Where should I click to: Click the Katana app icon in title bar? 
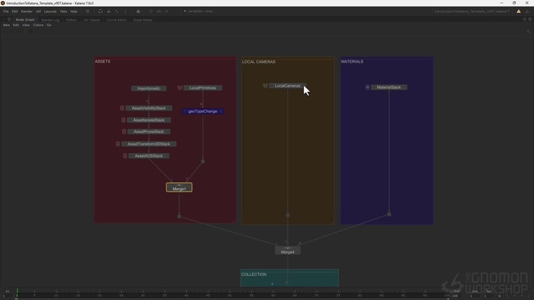(3, 3)
